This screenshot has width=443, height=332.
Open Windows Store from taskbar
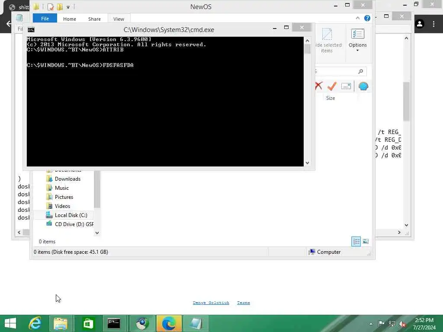coord(88,323)
